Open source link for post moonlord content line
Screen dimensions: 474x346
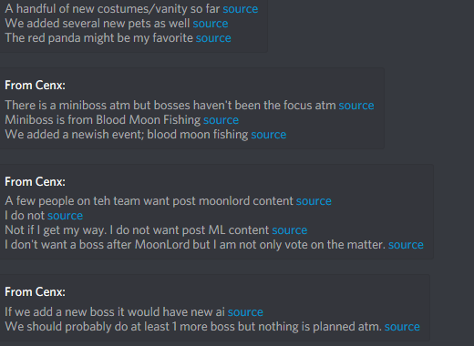pyautogui.click(x=314, y=201)
